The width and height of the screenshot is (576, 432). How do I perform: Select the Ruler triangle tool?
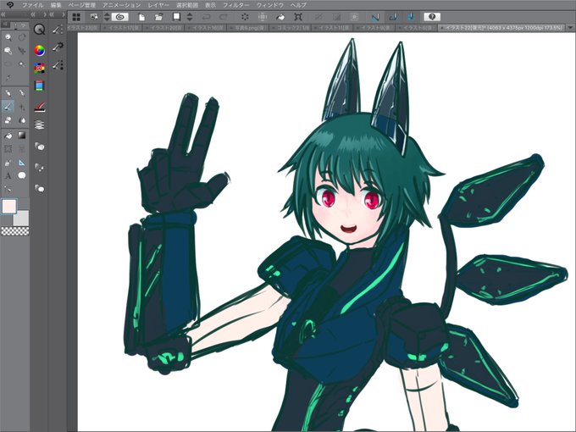point(22,162)
